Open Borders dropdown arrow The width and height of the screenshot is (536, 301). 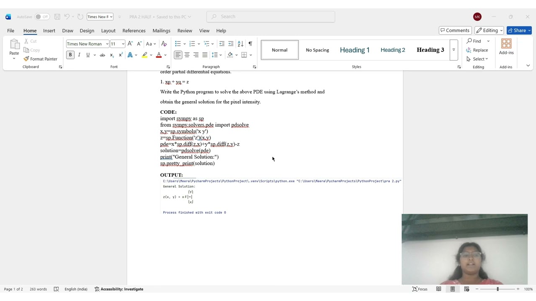point(250,55)
